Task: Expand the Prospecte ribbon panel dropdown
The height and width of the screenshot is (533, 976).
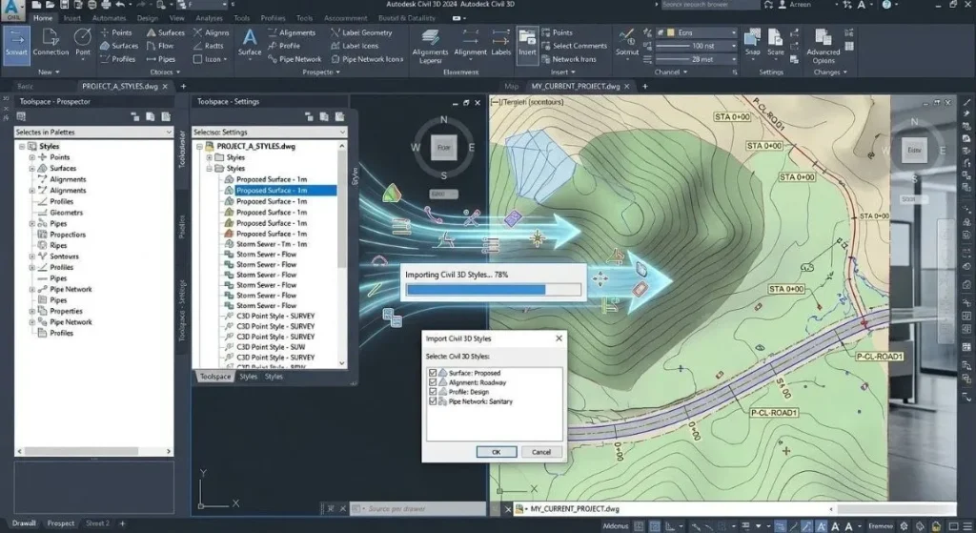Action: click(321, 72)
